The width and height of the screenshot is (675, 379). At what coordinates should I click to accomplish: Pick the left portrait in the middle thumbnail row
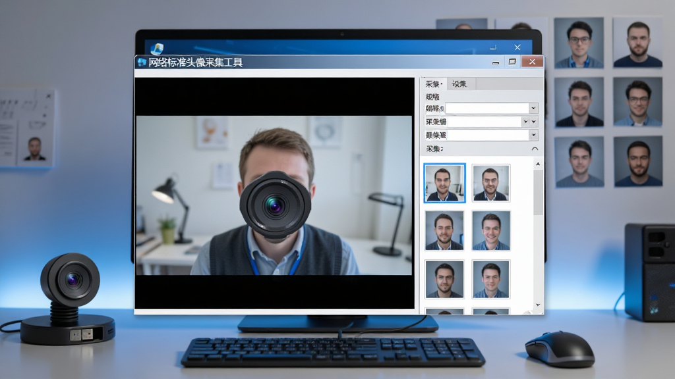[444, 230]
